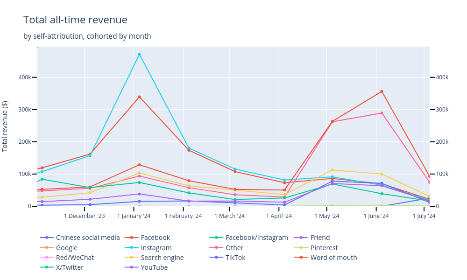This screenshot has height=280, width=467.
Task: Click the X/Twitter legend marker icon
Action: point(47,267)
